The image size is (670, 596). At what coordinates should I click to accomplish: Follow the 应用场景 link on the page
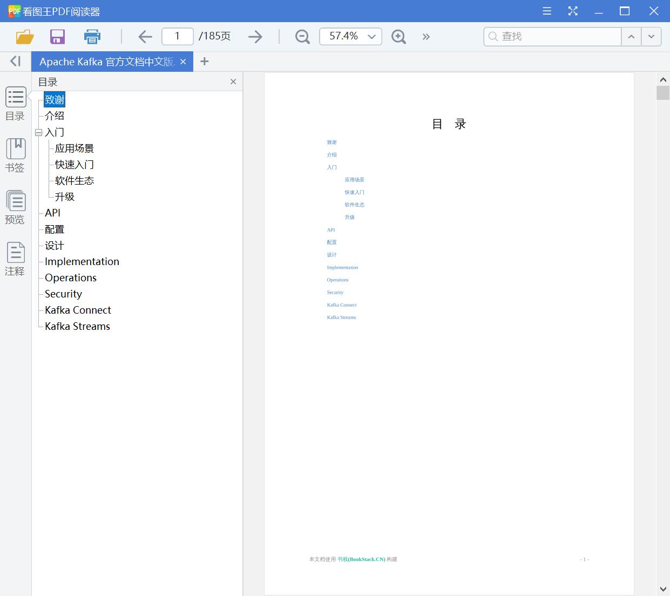pyautogui.click(x=355, y=180)
